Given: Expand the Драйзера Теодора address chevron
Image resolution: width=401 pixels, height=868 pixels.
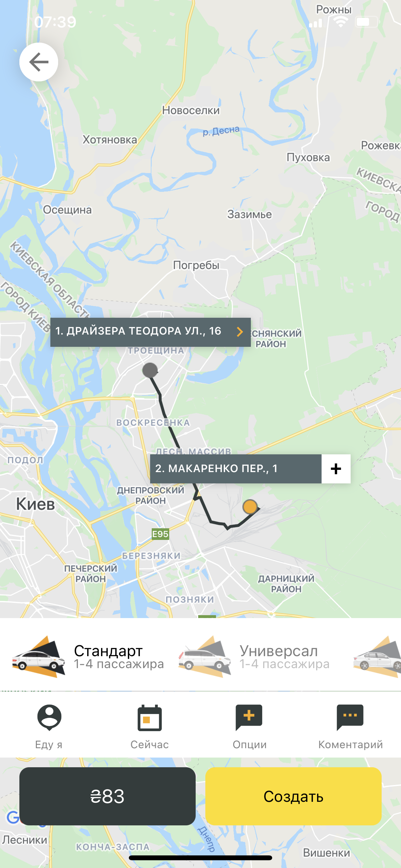Looking at the screenshot, I should point(240,332).
